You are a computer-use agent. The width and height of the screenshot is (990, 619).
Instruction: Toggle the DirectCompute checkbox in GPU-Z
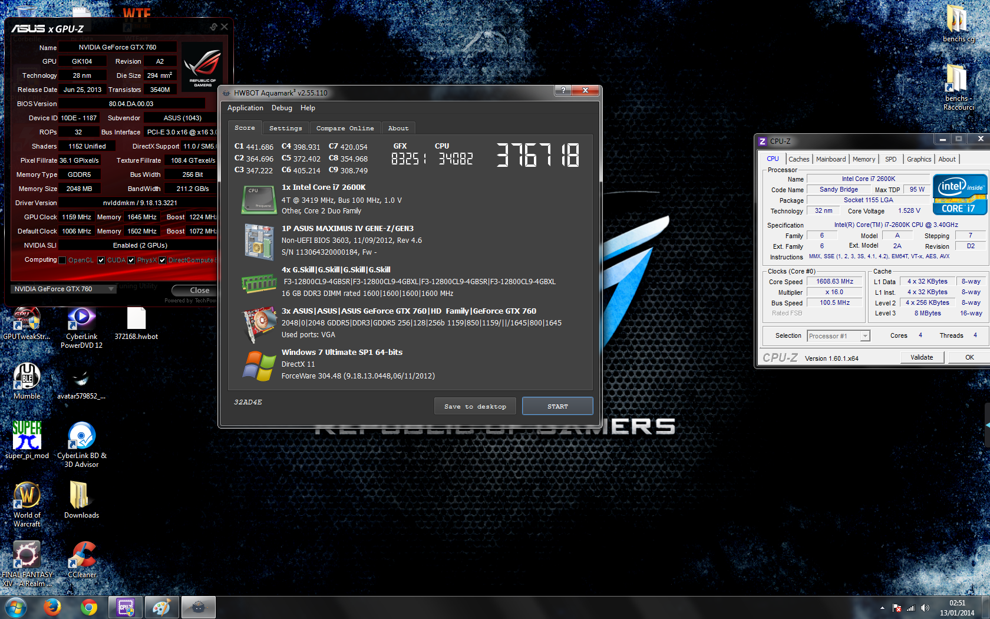pyautogui.click(x=163, y=260)
